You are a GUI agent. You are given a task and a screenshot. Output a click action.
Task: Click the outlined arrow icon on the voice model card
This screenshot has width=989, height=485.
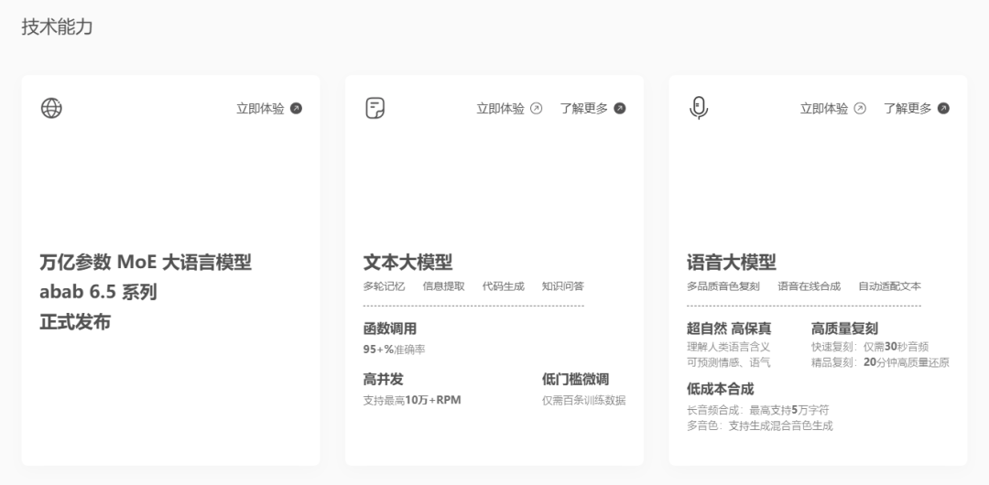860,109
